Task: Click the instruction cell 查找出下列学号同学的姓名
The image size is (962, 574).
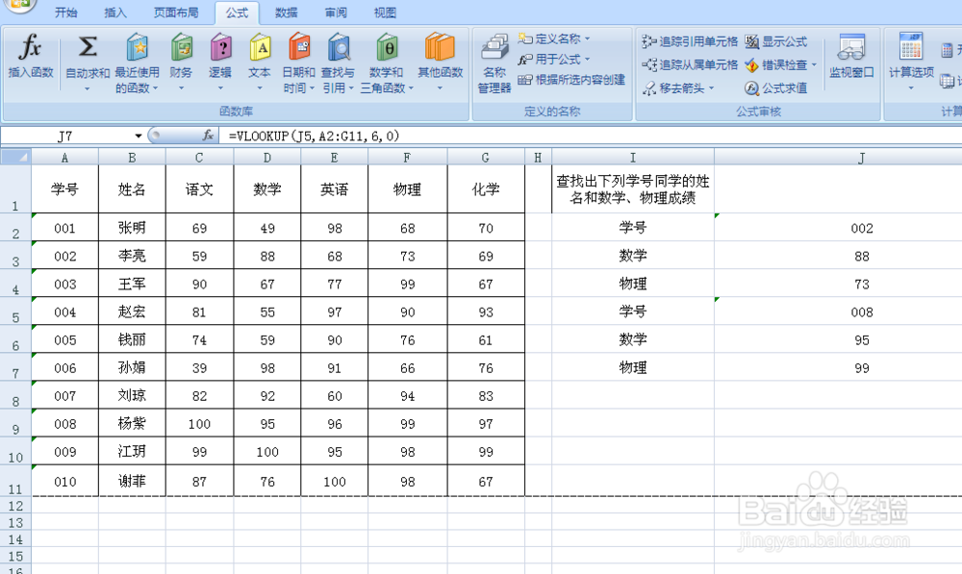Action: point(633,188)
